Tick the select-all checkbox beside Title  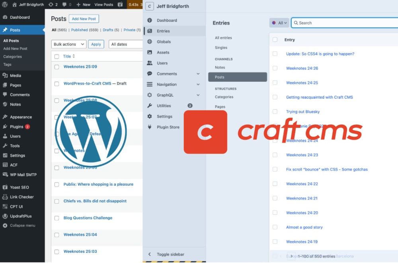pyautogui.click(x=57, y=57)
